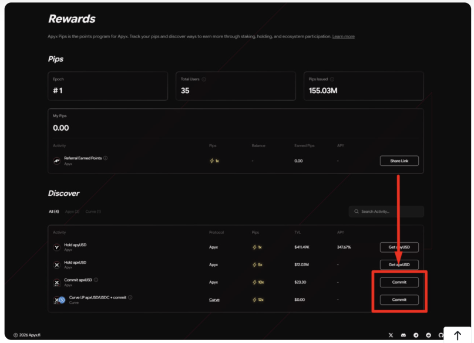Image resolution: width=474 pixels, height=343 pixels.
Task: Click the Referral Earned Points Apyx icon
Action: tap(56, 161)
